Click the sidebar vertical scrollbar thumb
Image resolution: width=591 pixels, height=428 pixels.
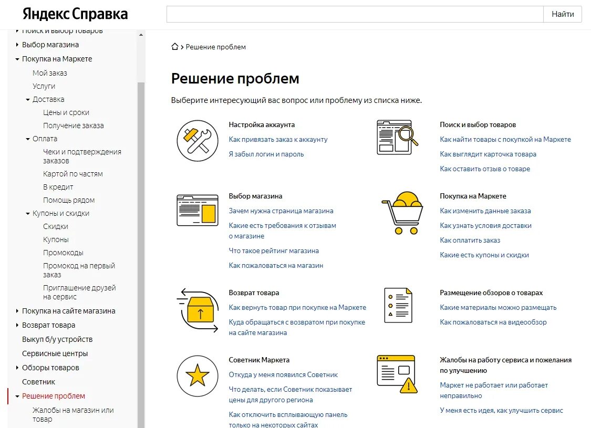141,255
